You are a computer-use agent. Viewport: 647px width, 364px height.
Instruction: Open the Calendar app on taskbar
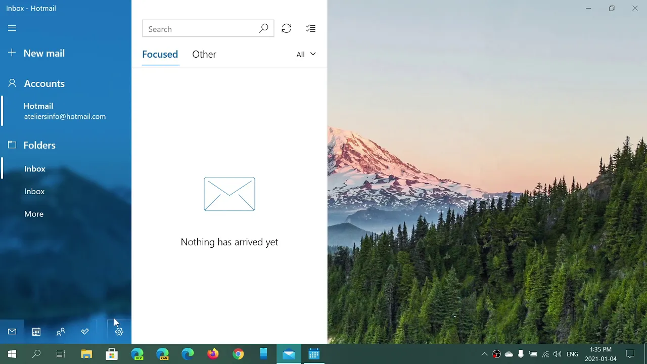314,354
